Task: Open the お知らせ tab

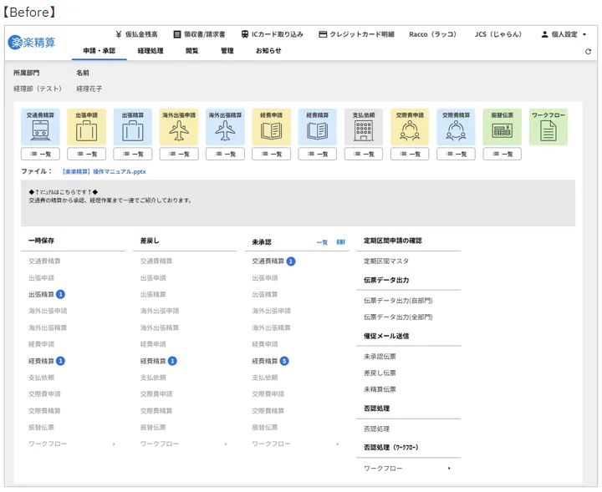Action: click(x=268, y=51)
